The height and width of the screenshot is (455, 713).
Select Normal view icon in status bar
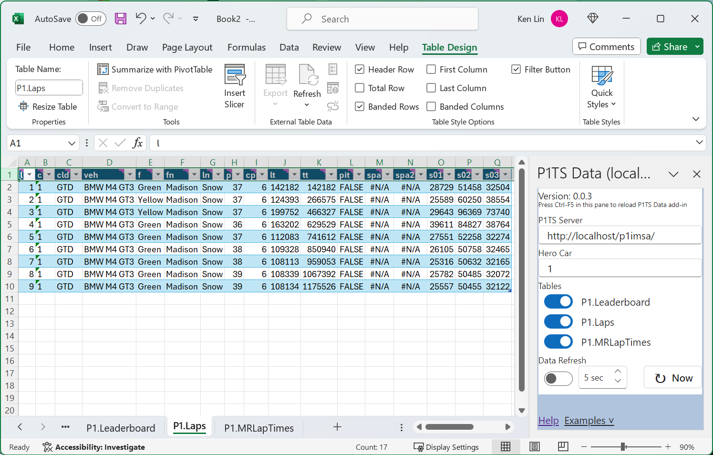pyautogui.click(x=506, y=446)
